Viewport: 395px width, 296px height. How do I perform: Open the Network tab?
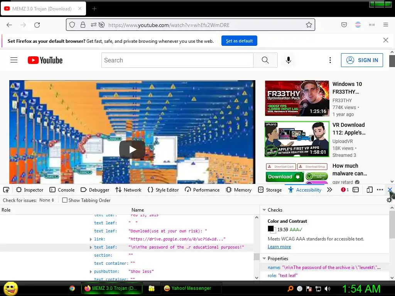pos(128,190)
